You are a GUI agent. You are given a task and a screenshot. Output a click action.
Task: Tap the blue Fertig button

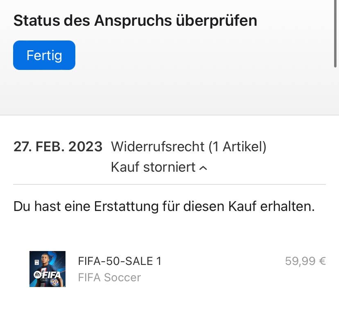44,55
